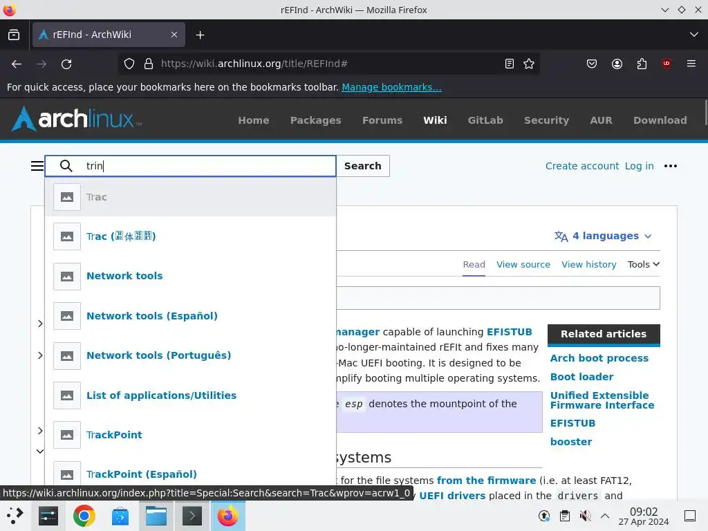Toggle the wiki sidebar hamburger menu

[37, 166]
